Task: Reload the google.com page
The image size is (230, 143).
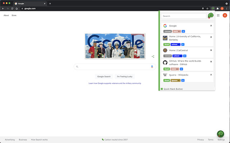Action: tap(12, 9)
